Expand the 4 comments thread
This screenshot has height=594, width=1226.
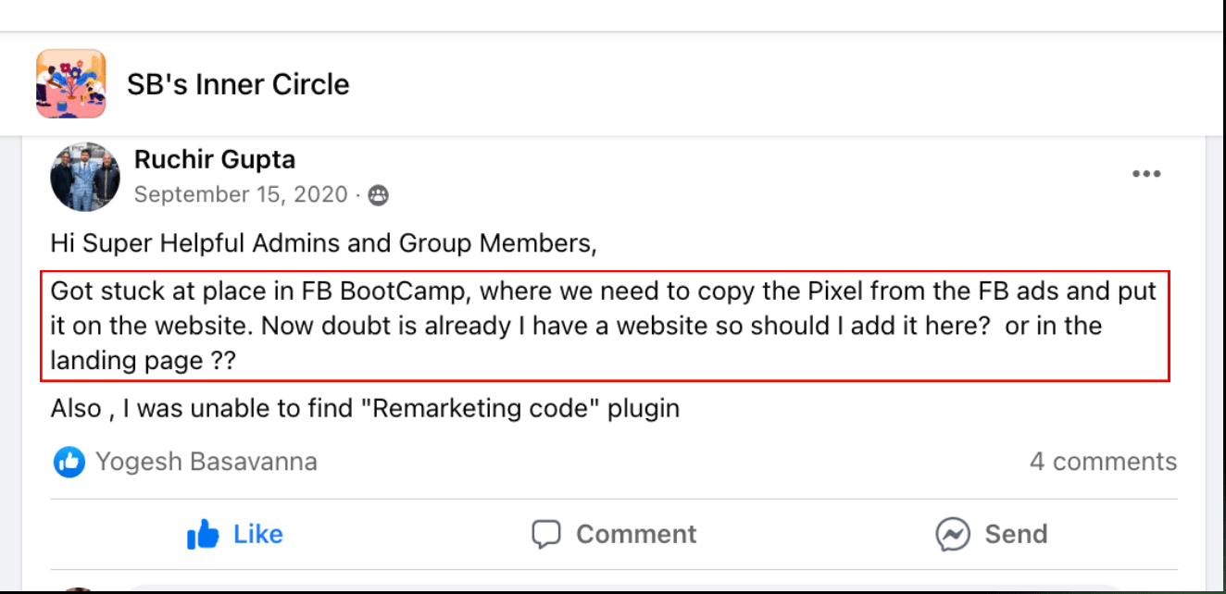point(1103,462)
